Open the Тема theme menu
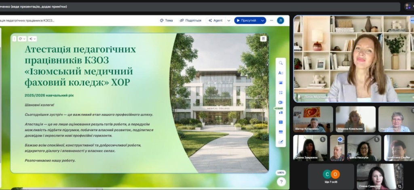The image size is (414, 190). [166, 21]
